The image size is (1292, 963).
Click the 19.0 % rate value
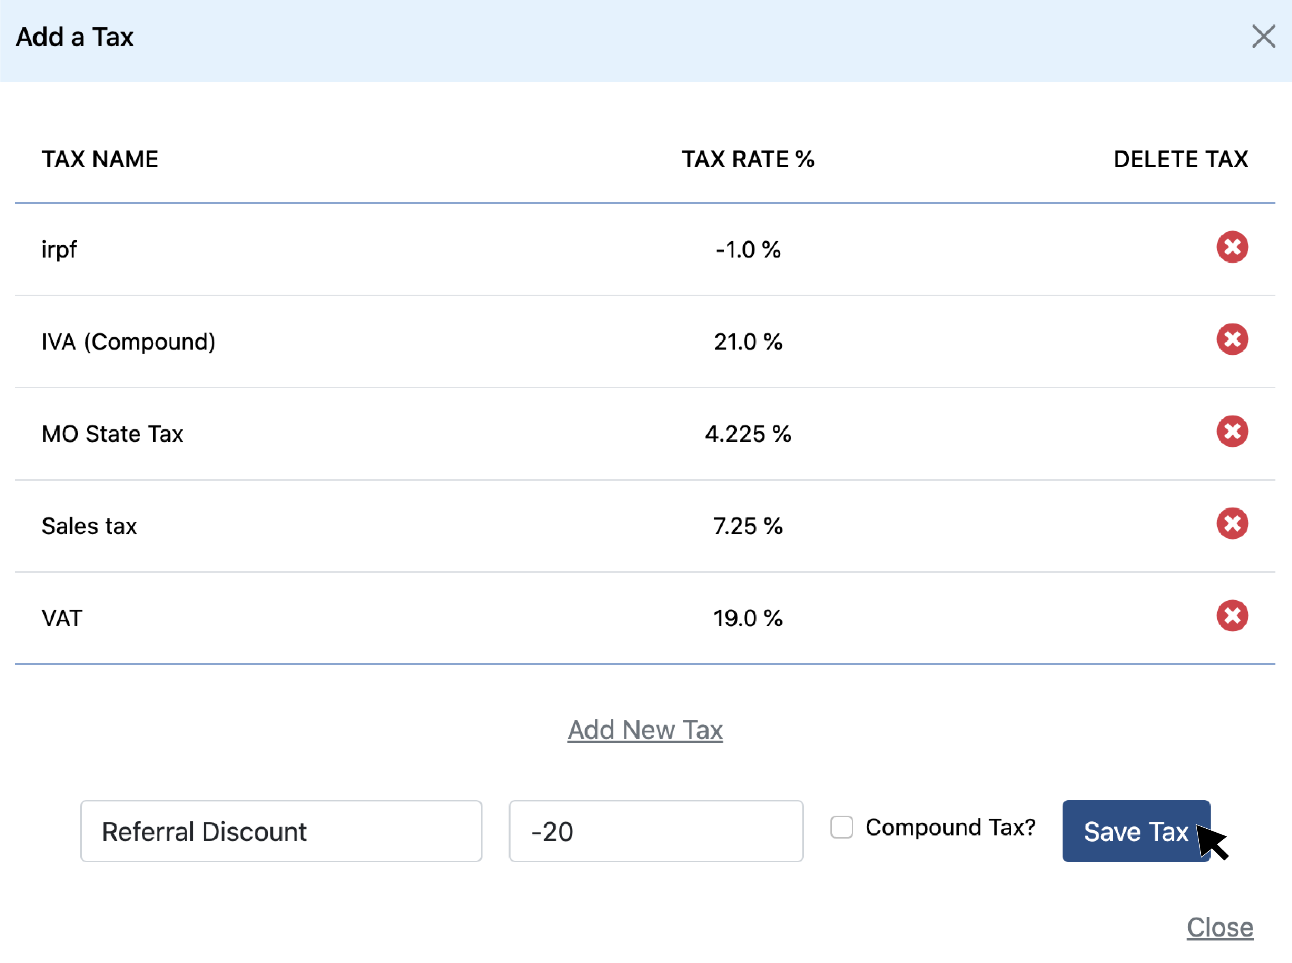coord(748,618)
